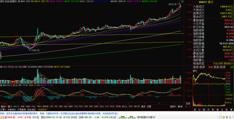
Task: Click the 联 linked view icon
Action: click(213, 110)
